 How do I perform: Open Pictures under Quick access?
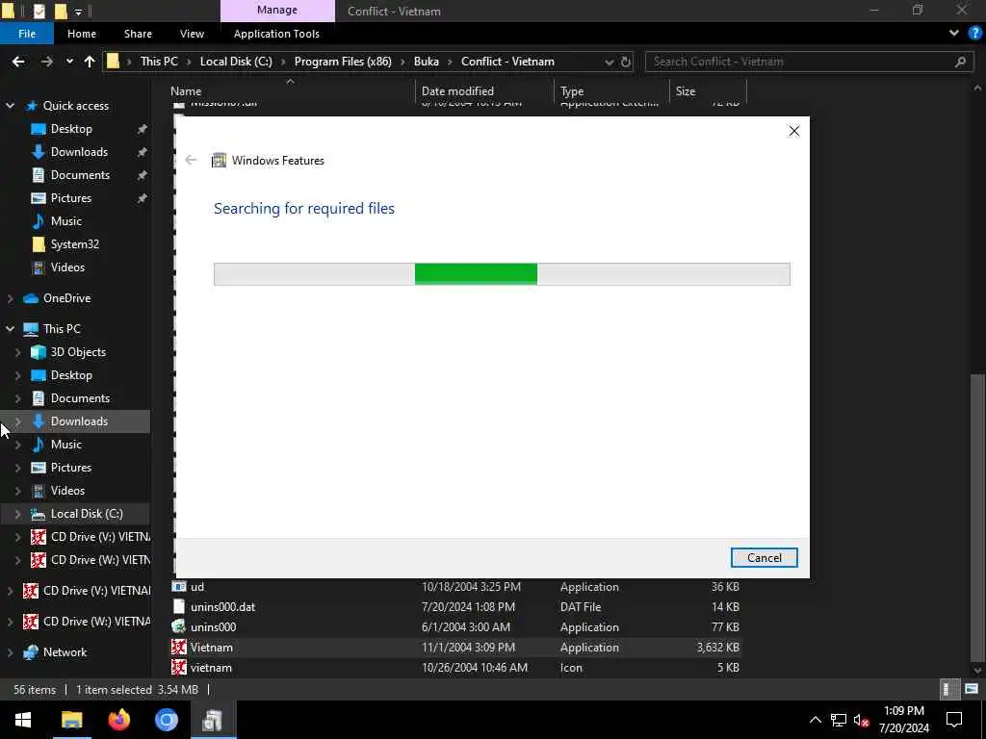click(x=71, y=198)
